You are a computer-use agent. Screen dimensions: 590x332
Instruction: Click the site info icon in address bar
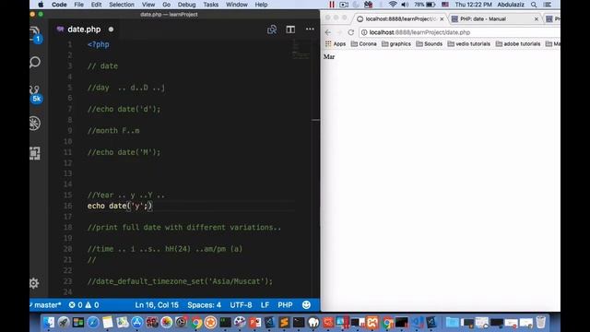364,32
